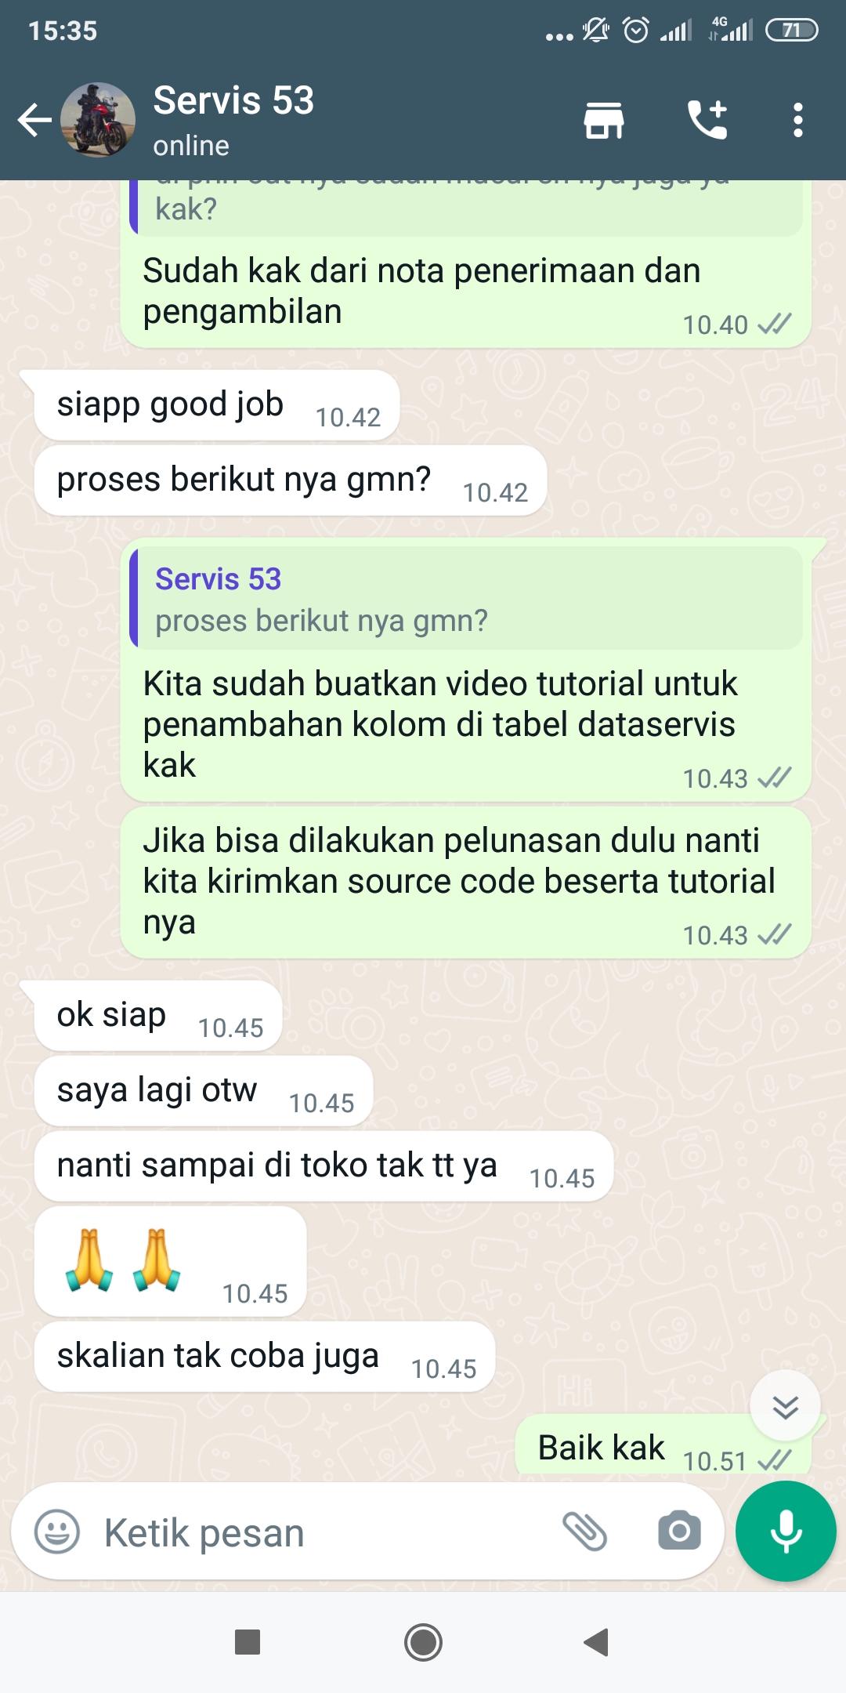Select the "siapp good job" message
The image size is (846, 1693).
tap(217, 405)
